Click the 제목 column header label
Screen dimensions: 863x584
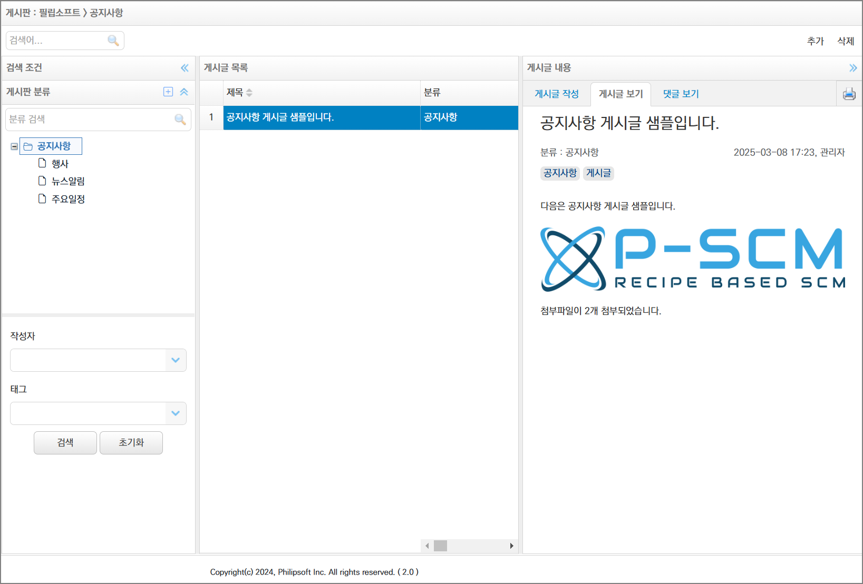click(235, 93)
